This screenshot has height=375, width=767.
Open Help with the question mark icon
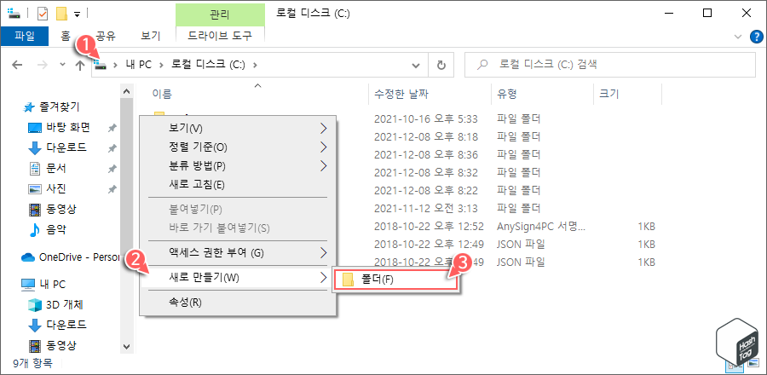tap(756, 36)
